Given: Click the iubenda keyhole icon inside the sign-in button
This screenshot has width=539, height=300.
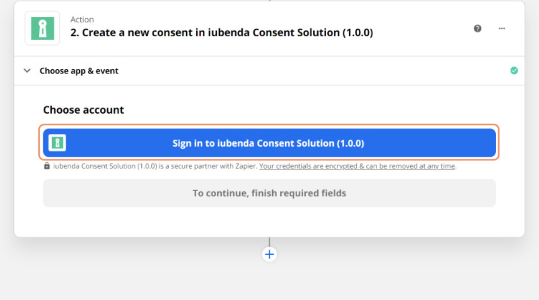Looking at the screenshot, I should coord(58,143).
